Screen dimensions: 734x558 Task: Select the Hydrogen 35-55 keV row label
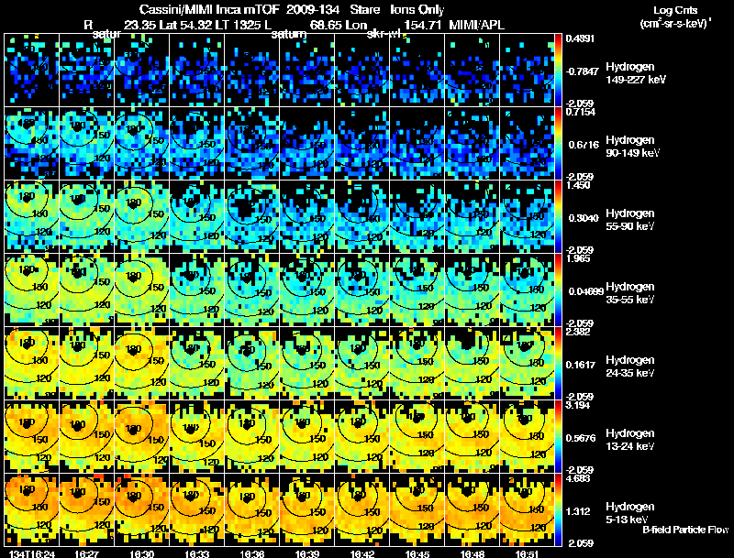tap(630, 293)
